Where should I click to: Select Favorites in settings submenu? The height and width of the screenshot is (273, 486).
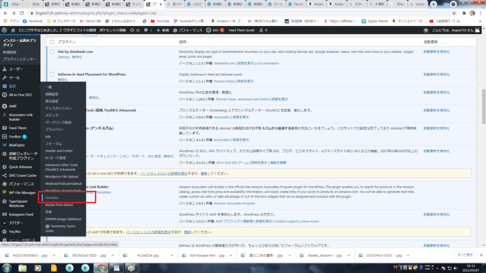pyautogui.click(x=52, y=198)
